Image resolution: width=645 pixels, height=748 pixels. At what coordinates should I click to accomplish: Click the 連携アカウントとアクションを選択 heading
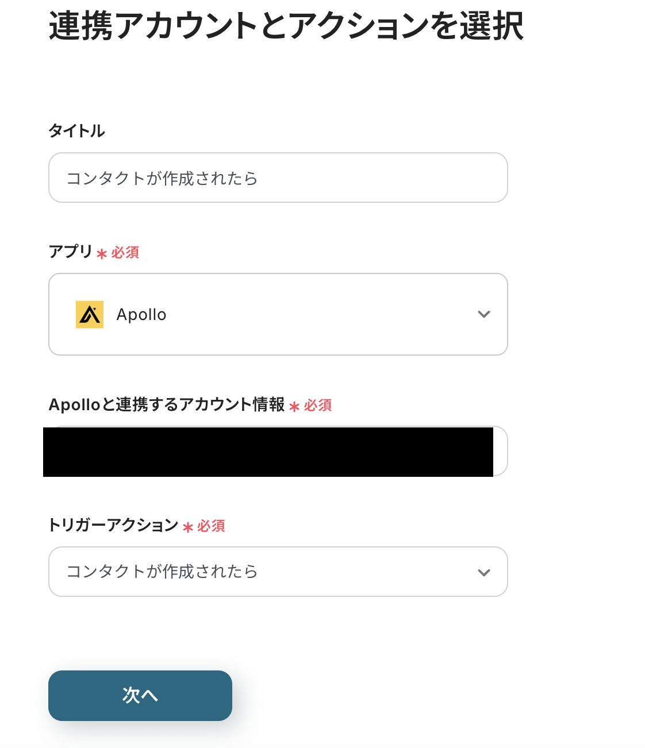tap(286, 26)
